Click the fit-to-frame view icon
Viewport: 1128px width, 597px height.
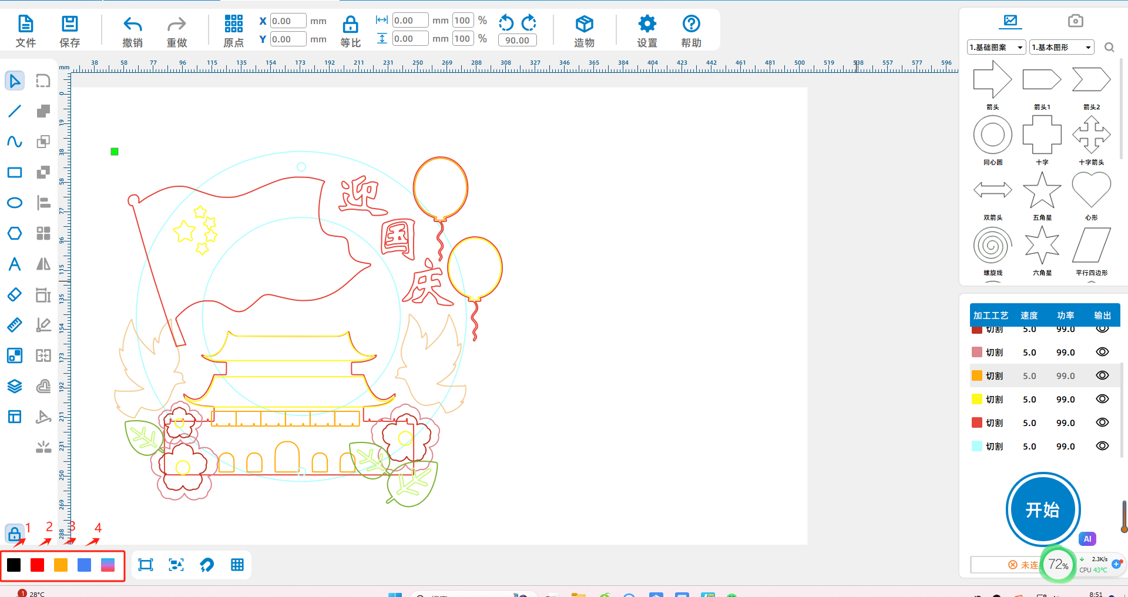click(x=146, y=565)
